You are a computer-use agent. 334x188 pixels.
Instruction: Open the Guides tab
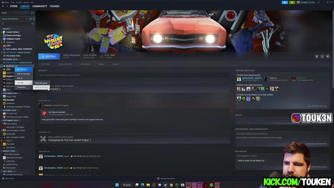click(101, 64)
